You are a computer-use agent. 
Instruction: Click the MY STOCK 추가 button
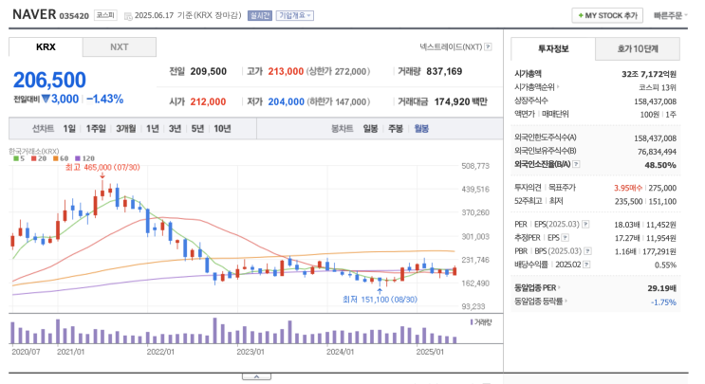pos(607,15)
